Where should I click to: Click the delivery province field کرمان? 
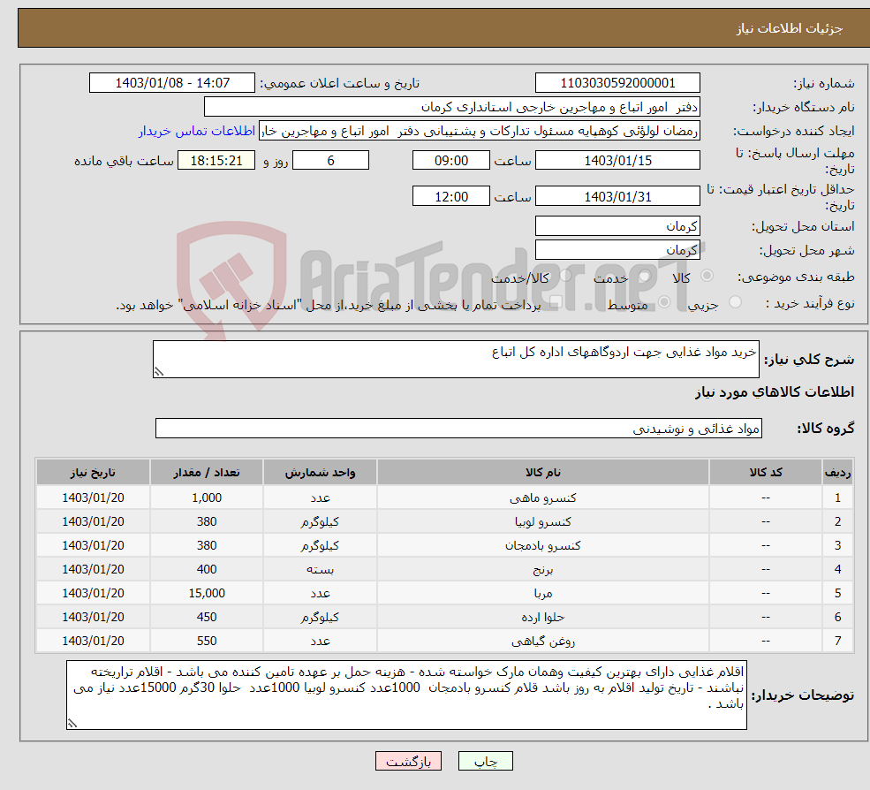[x=617, y=226]
